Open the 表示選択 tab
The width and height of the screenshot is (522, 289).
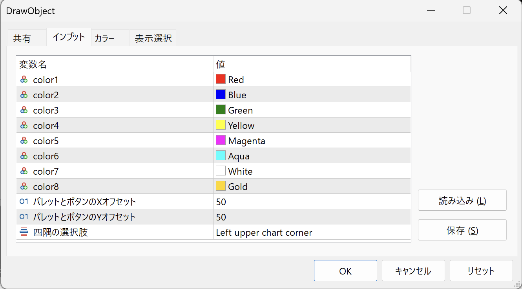point(153,39)
